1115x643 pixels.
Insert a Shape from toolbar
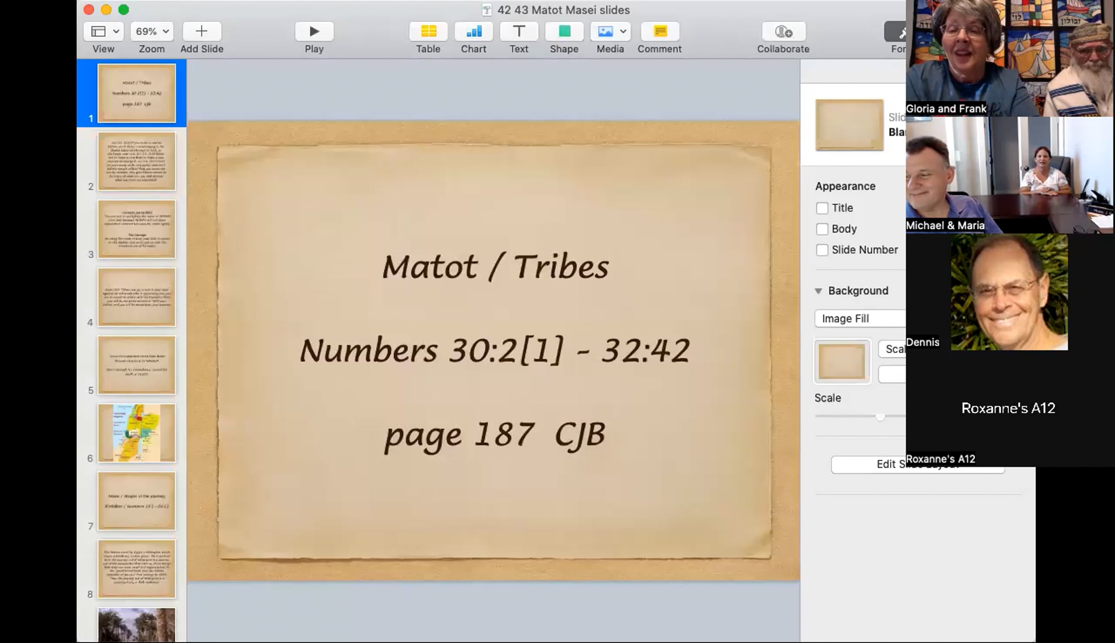coord(564,32)
